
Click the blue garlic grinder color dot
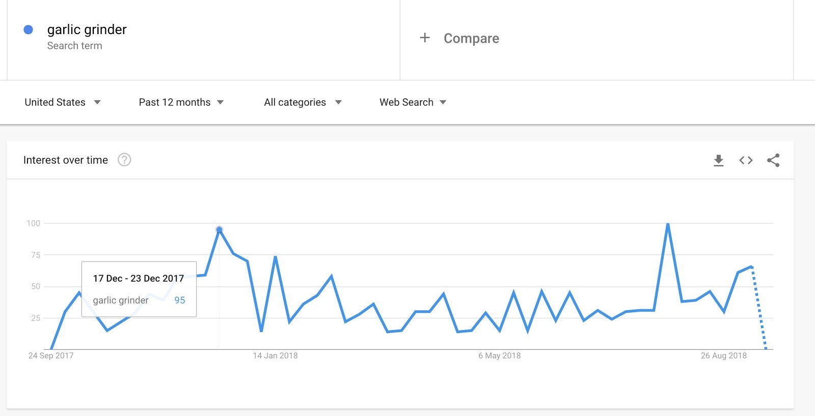(x=29, y=30)
